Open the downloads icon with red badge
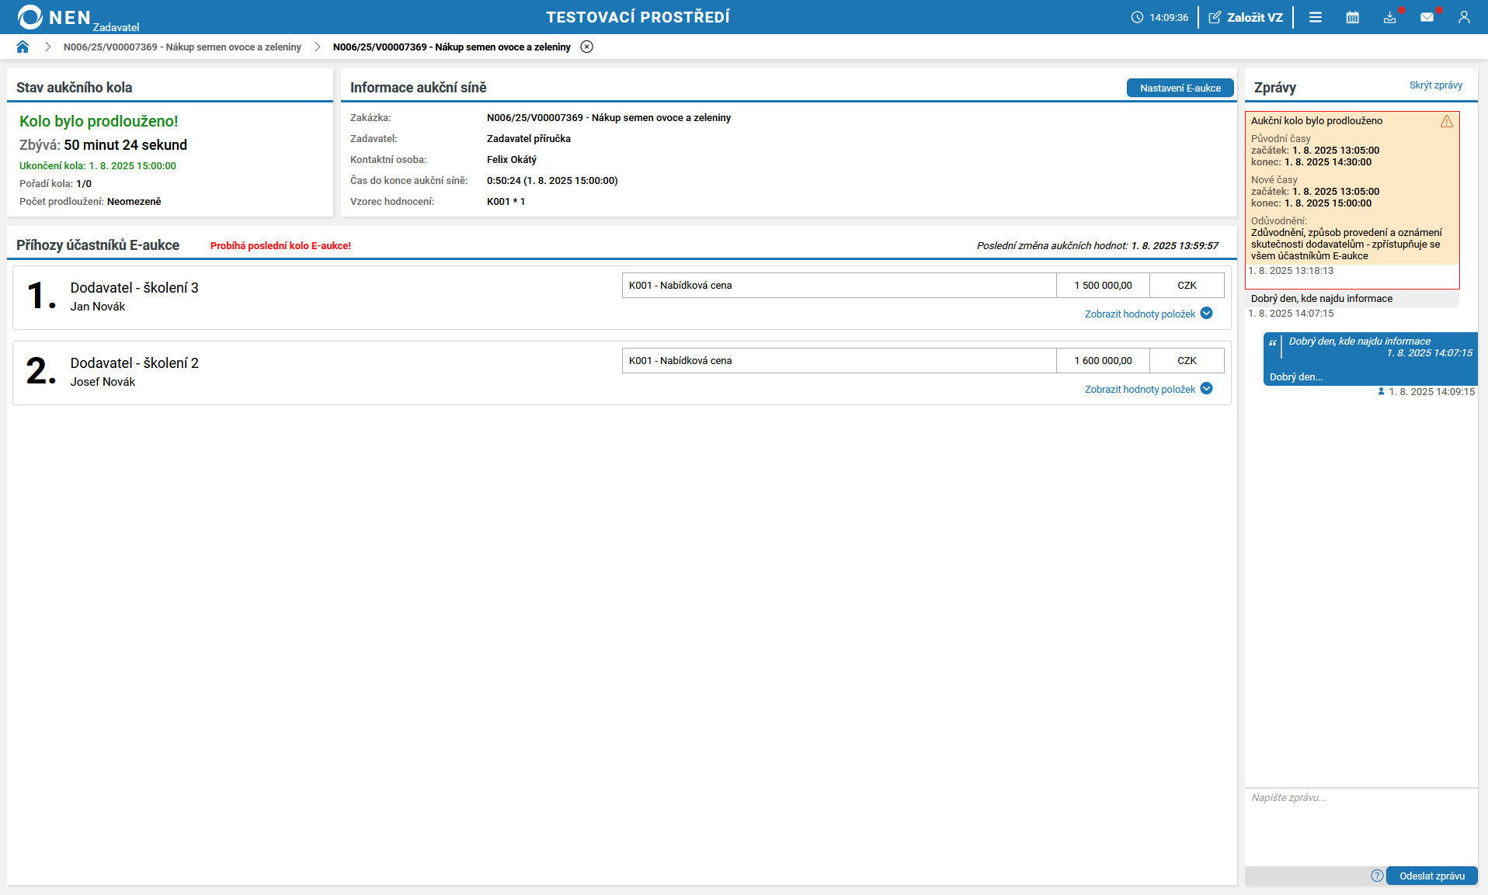Image resolution: width=1488 pixels, height=895 pixels. tap(1389, 17)
